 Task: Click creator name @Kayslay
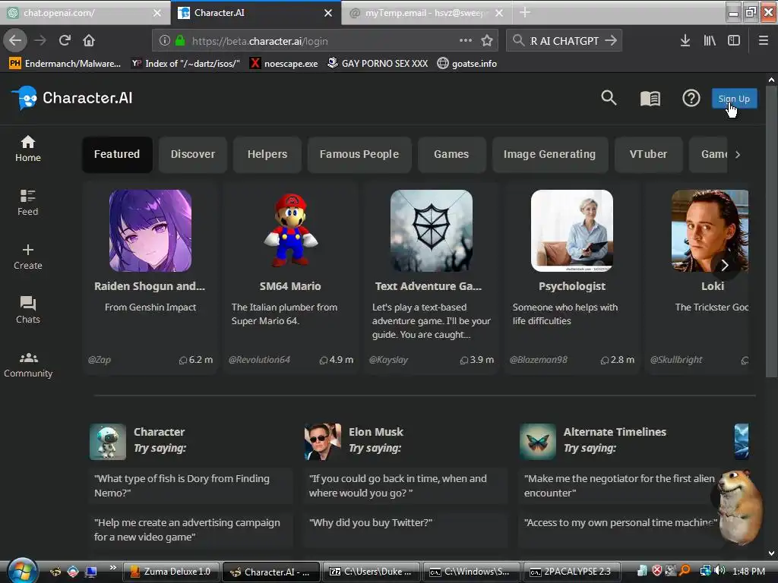point(388,360)
